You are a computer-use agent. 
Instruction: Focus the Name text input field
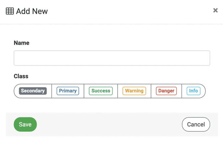pyautogui.click(x=112, y=58)
